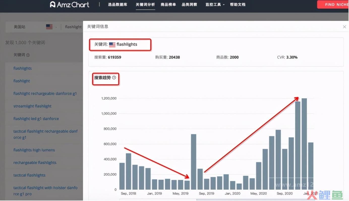349x201 pixels.
Task: Expand the 监控工具 dropdown menu
Action: [215, 5]
